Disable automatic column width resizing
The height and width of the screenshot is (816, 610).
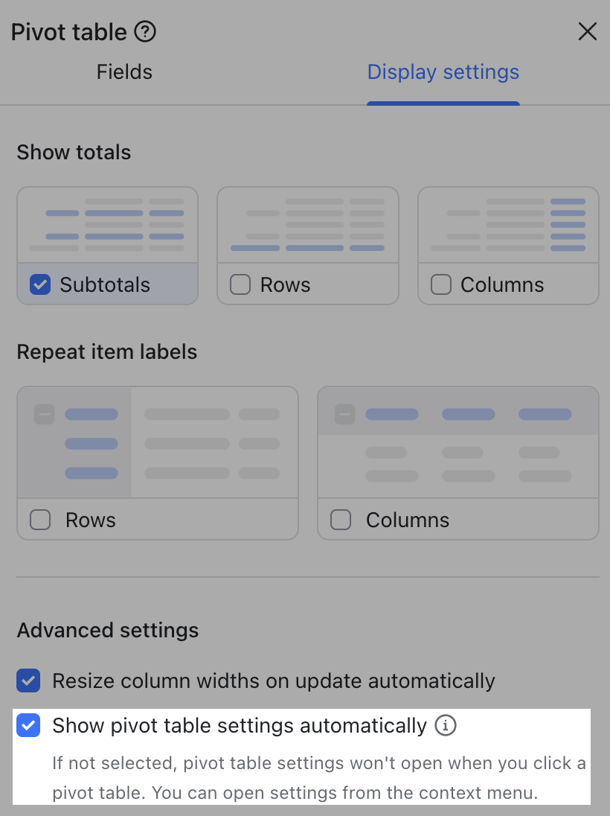tap(28, 680)
